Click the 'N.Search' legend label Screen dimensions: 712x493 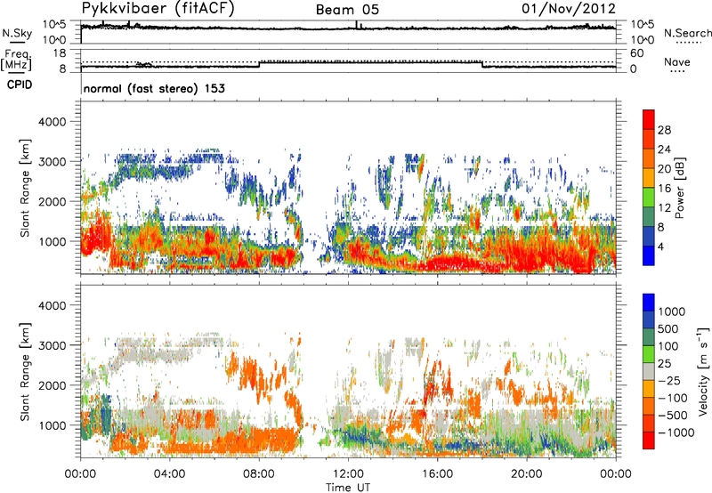(687, 33)
